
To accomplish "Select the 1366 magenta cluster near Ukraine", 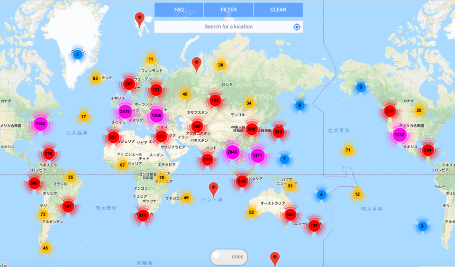I will (156, 116).
